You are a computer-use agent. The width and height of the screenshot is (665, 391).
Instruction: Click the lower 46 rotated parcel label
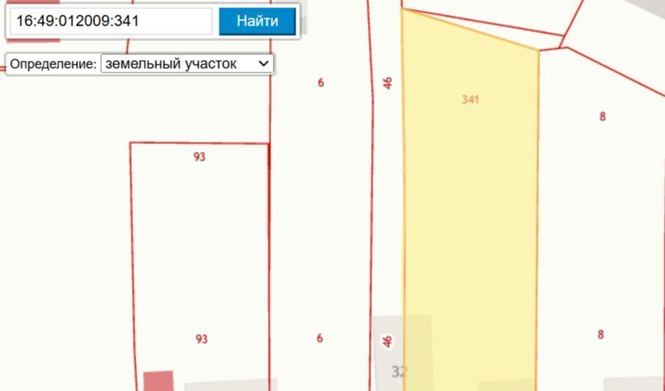[x=388, y=341]
